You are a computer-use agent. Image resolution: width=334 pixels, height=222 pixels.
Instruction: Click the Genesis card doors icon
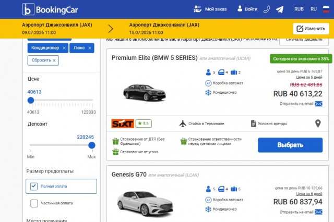pyautogui.click(x=221, y=189)
